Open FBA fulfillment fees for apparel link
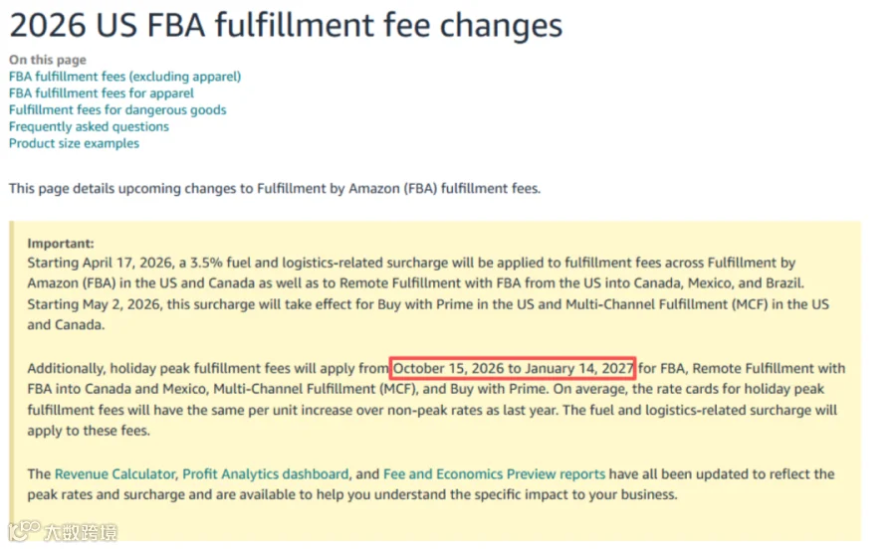The image size is (896, 549). [x=102, y=93]
